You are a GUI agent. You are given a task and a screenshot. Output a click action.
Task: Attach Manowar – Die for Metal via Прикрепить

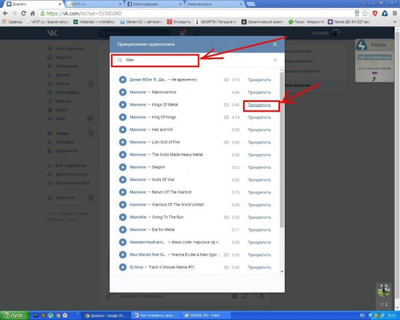pyautogui.click(x=259, y=230)
